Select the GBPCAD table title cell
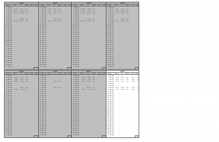219x142 pixels. click(x=89, y=71)
